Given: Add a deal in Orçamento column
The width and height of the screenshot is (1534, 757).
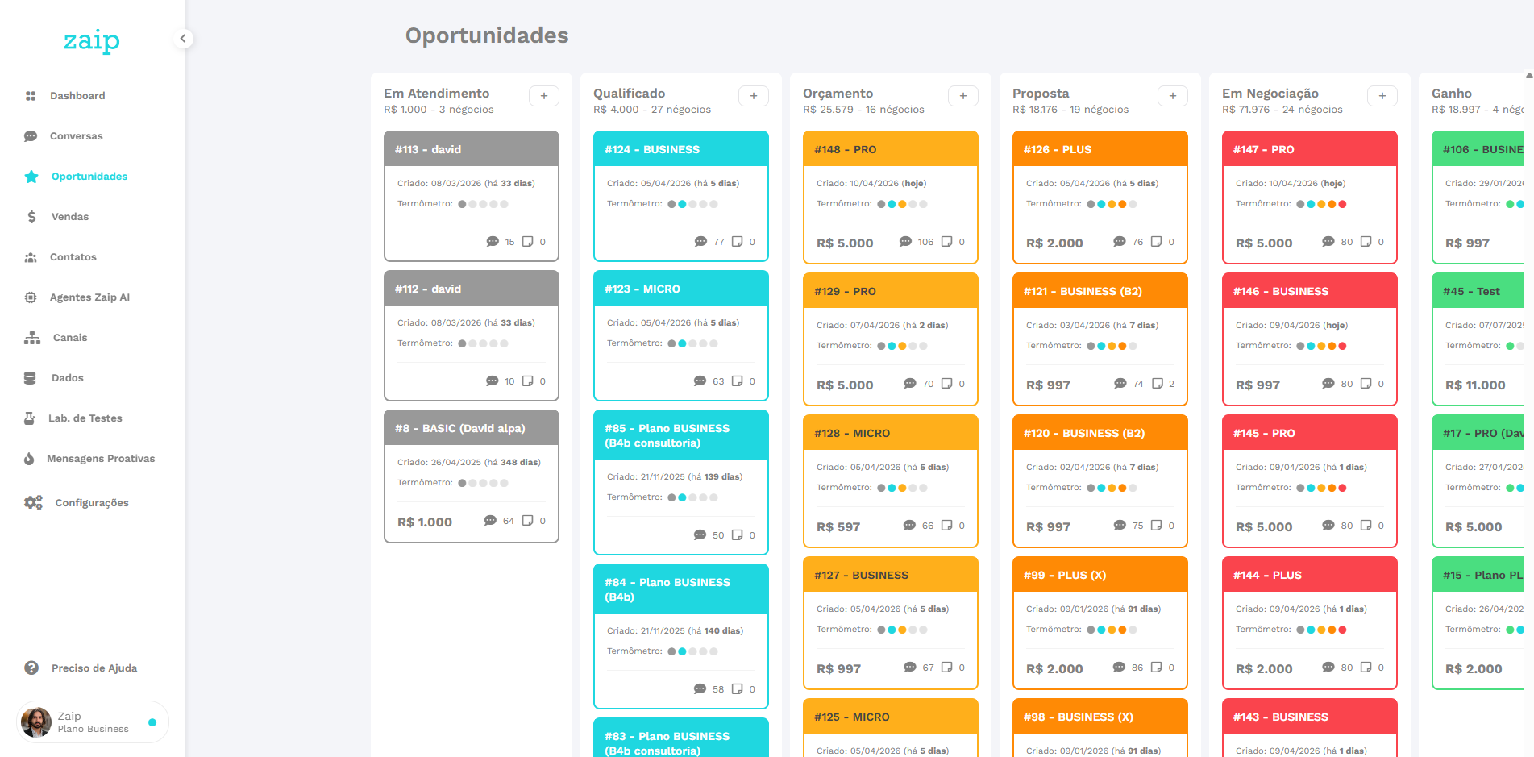Looking at the screenshot, I should [x=963, y=96].
